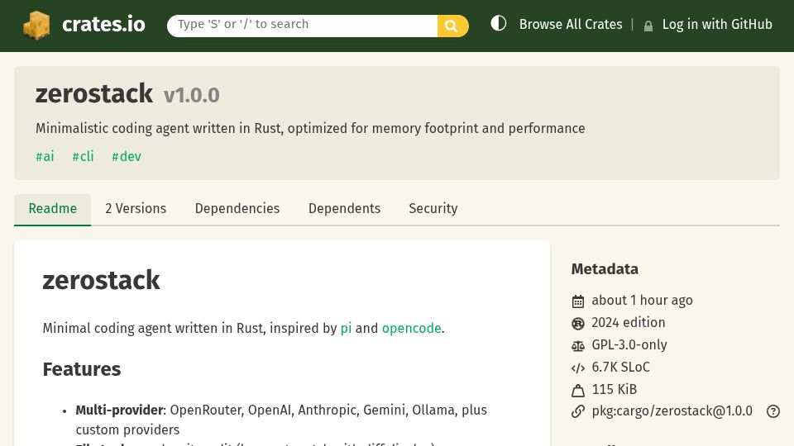794x446 pixels.
Task: Click the purl chain link icon
Action: (x=578, y=411)
